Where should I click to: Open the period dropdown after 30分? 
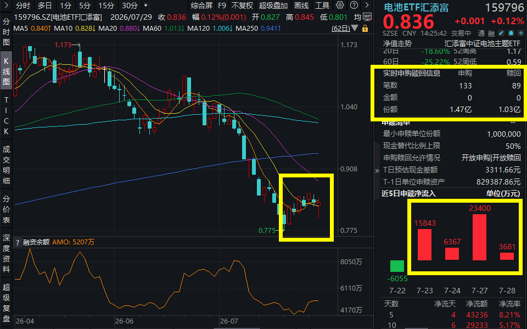tap(146, 5)
